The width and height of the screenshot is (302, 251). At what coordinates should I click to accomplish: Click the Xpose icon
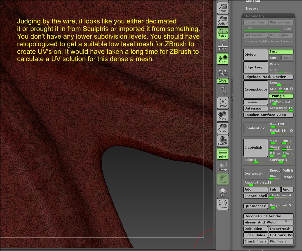[x=223, y=204]
